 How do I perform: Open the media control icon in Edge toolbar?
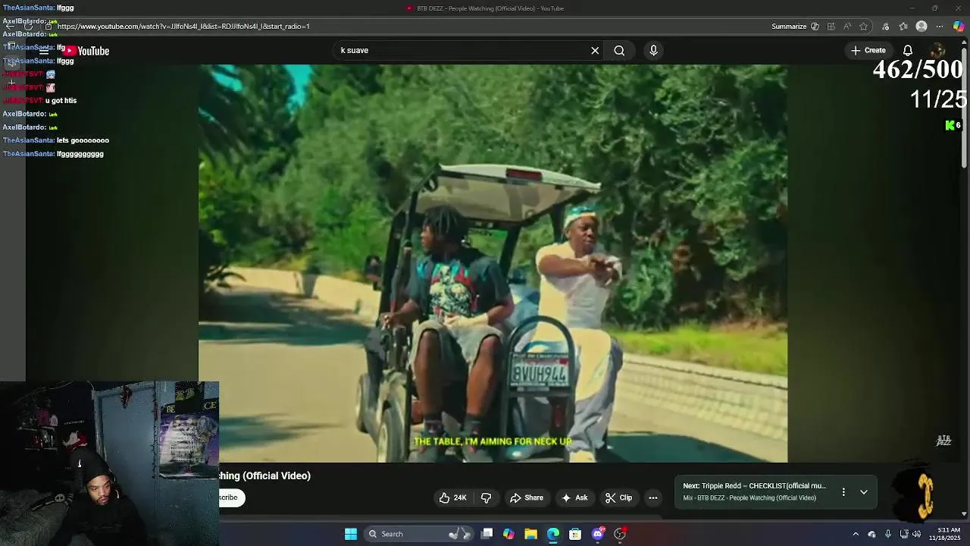pos(885,27)
